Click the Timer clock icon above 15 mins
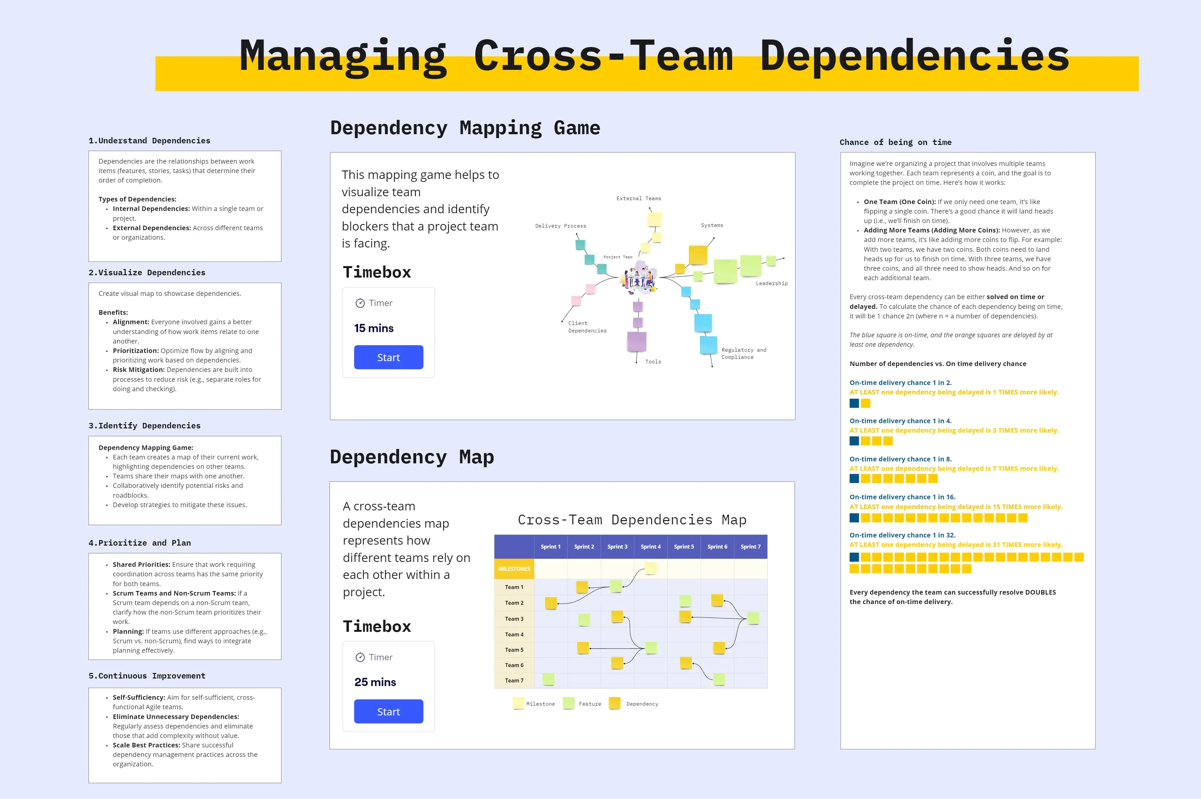Screen dimensions: 1201x799 tap(360, 303)
